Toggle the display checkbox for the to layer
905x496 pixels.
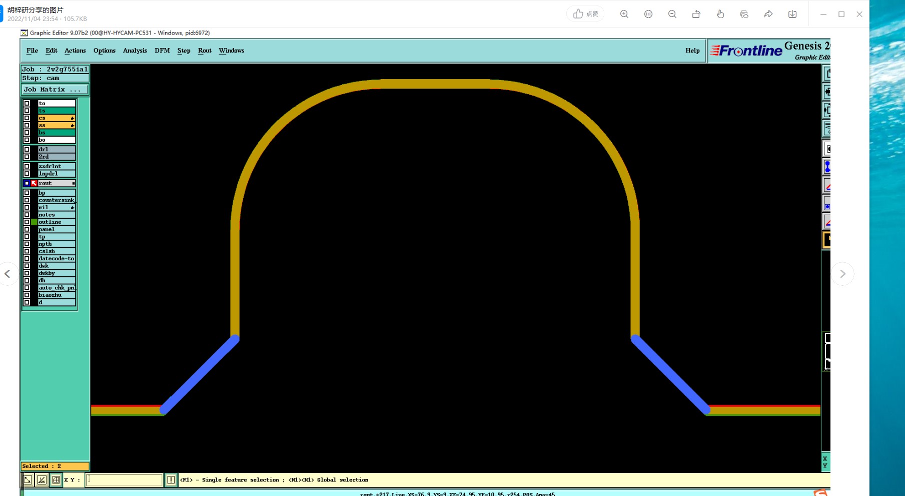click(x=27, y=104)
